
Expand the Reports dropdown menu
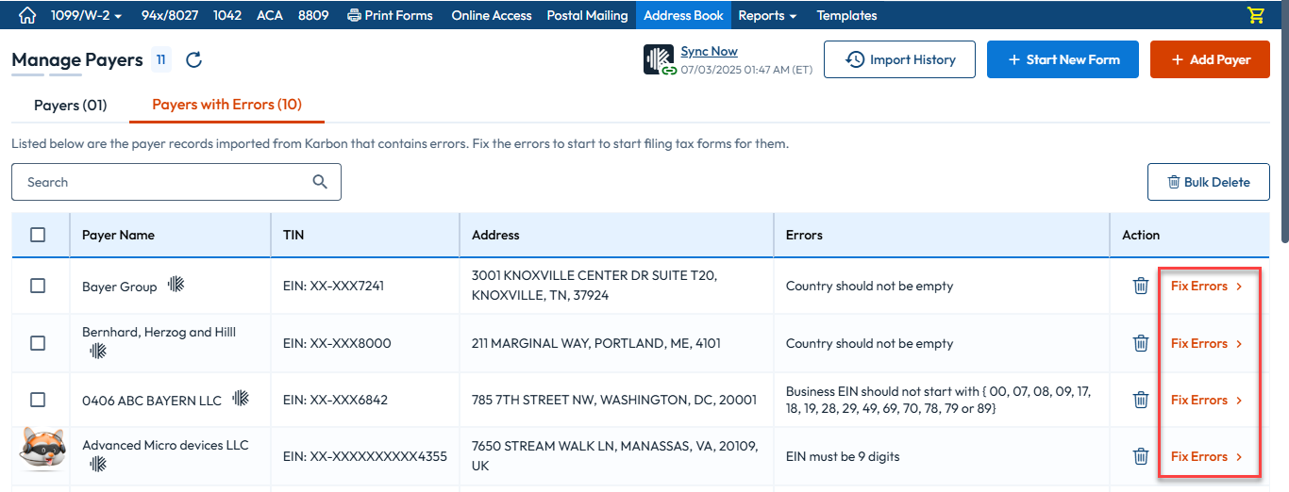coord(767,15)
